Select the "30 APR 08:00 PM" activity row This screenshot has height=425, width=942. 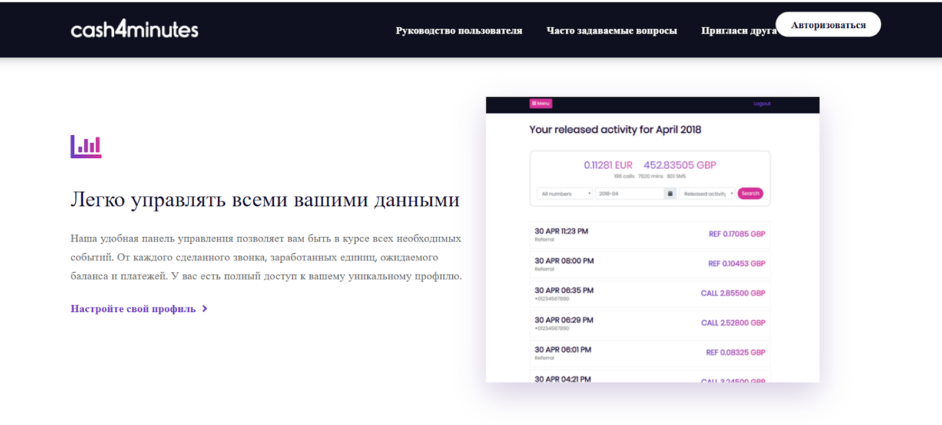(650, 264)
